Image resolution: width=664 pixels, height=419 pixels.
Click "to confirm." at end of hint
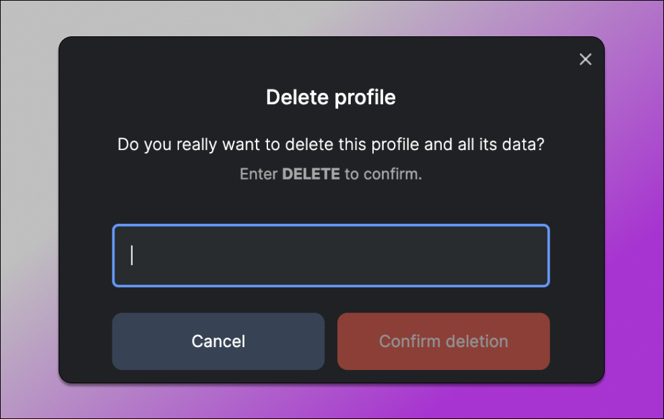tap(383, 174)
